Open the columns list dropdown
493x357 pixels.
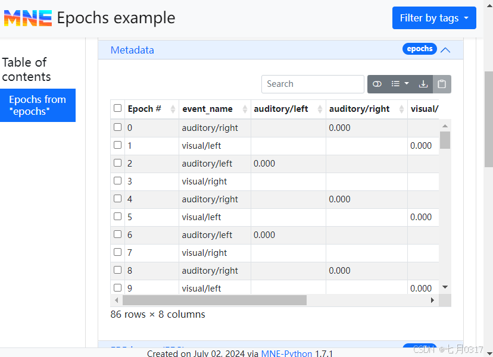tap(400, 84)
